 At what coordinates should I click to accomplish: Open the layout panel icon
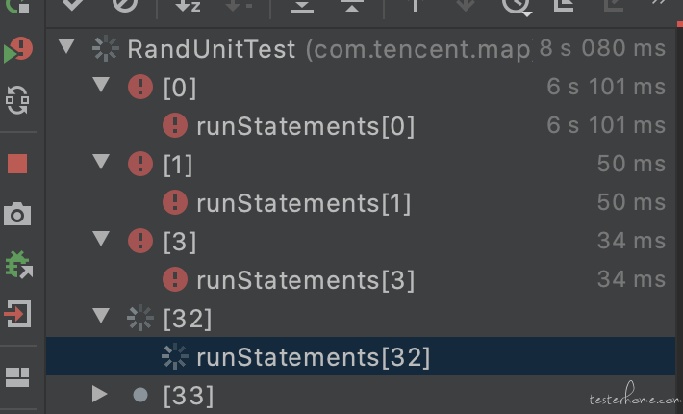coord(17,377)
